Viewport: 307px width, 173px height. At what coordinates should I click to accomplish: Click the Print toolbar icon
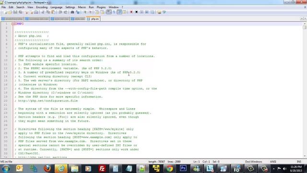[x=36, y=12]
